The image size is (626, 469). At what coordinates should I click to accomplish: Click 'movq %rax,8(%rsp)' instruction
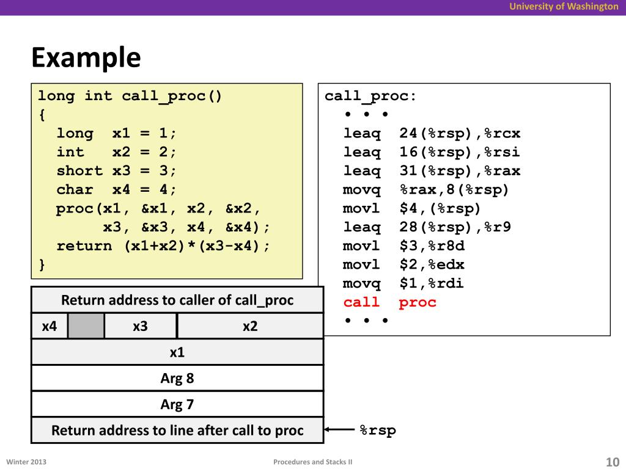pyautogui.click(x=426, y=189)
